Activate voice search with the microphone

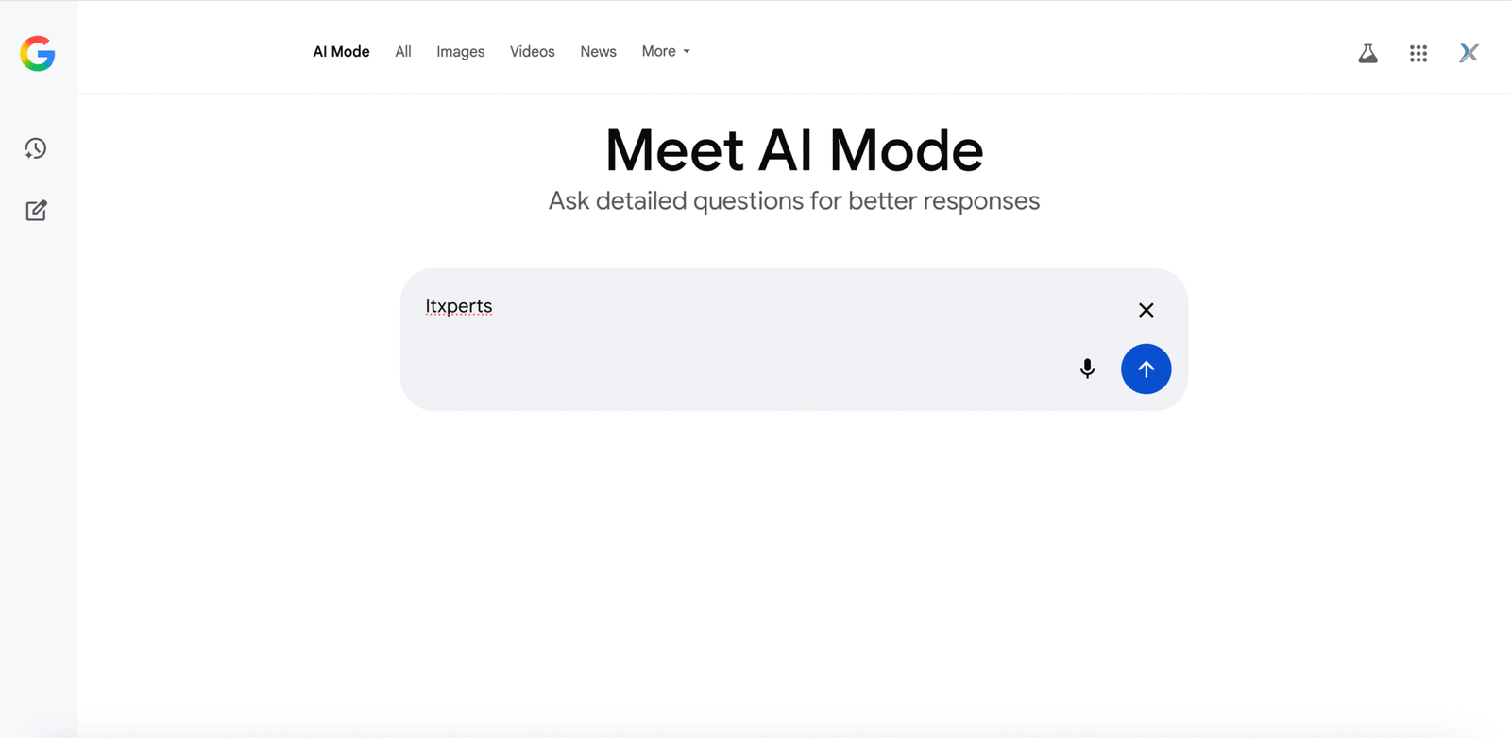pyautogui.click(x=1087, y=369)
